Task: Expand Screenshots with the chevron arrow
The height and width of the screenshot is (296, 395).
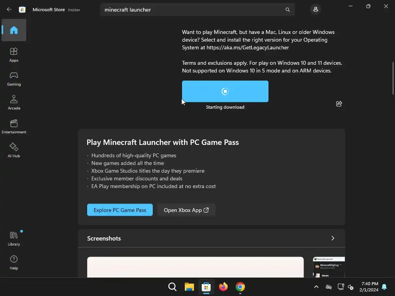Action: (x=333, y=238)
